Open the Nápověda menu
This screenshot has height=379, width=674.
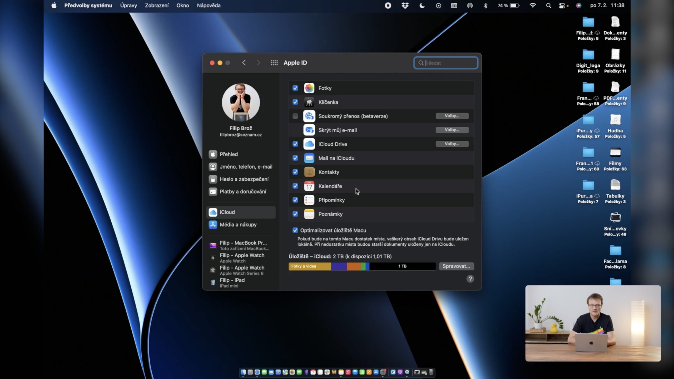click(x=209, y=6)
